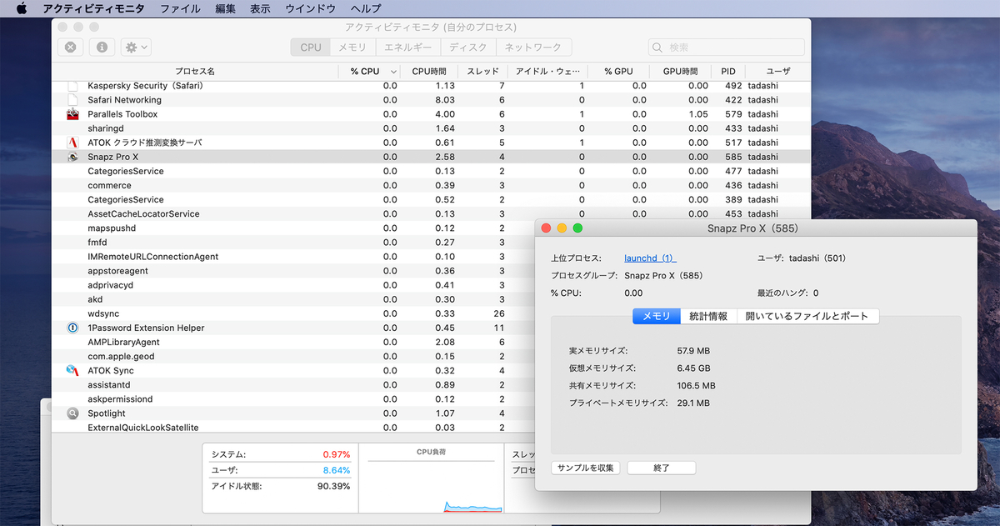Open the ウインドウ menu
The height and width of the screenshot is (526, 1000).
310,8
